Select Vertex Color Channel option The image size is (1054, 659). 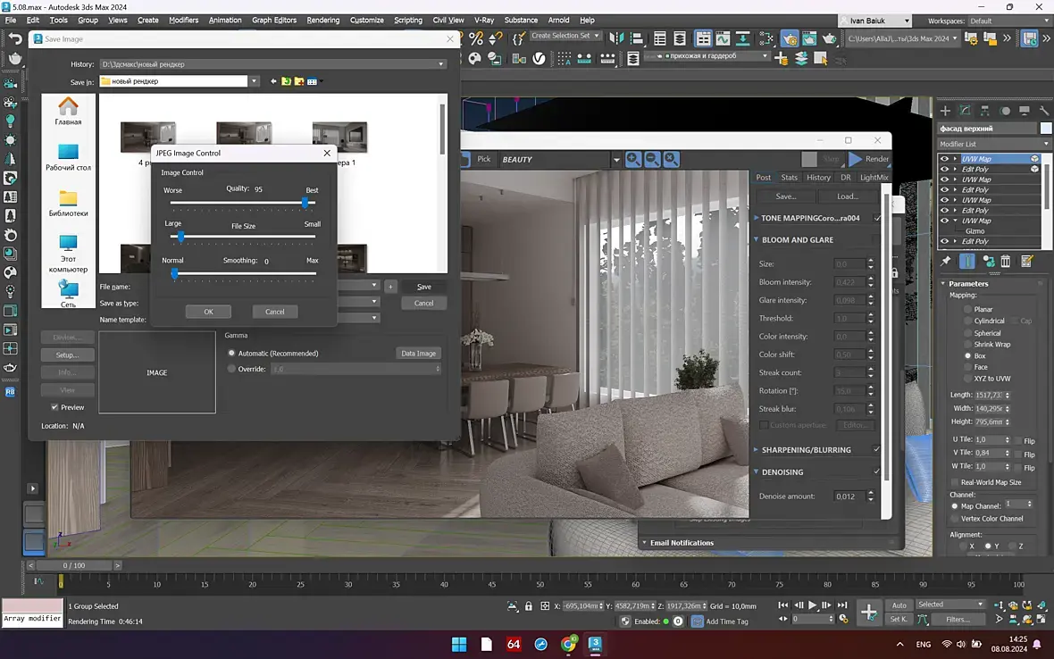(955, 519)
